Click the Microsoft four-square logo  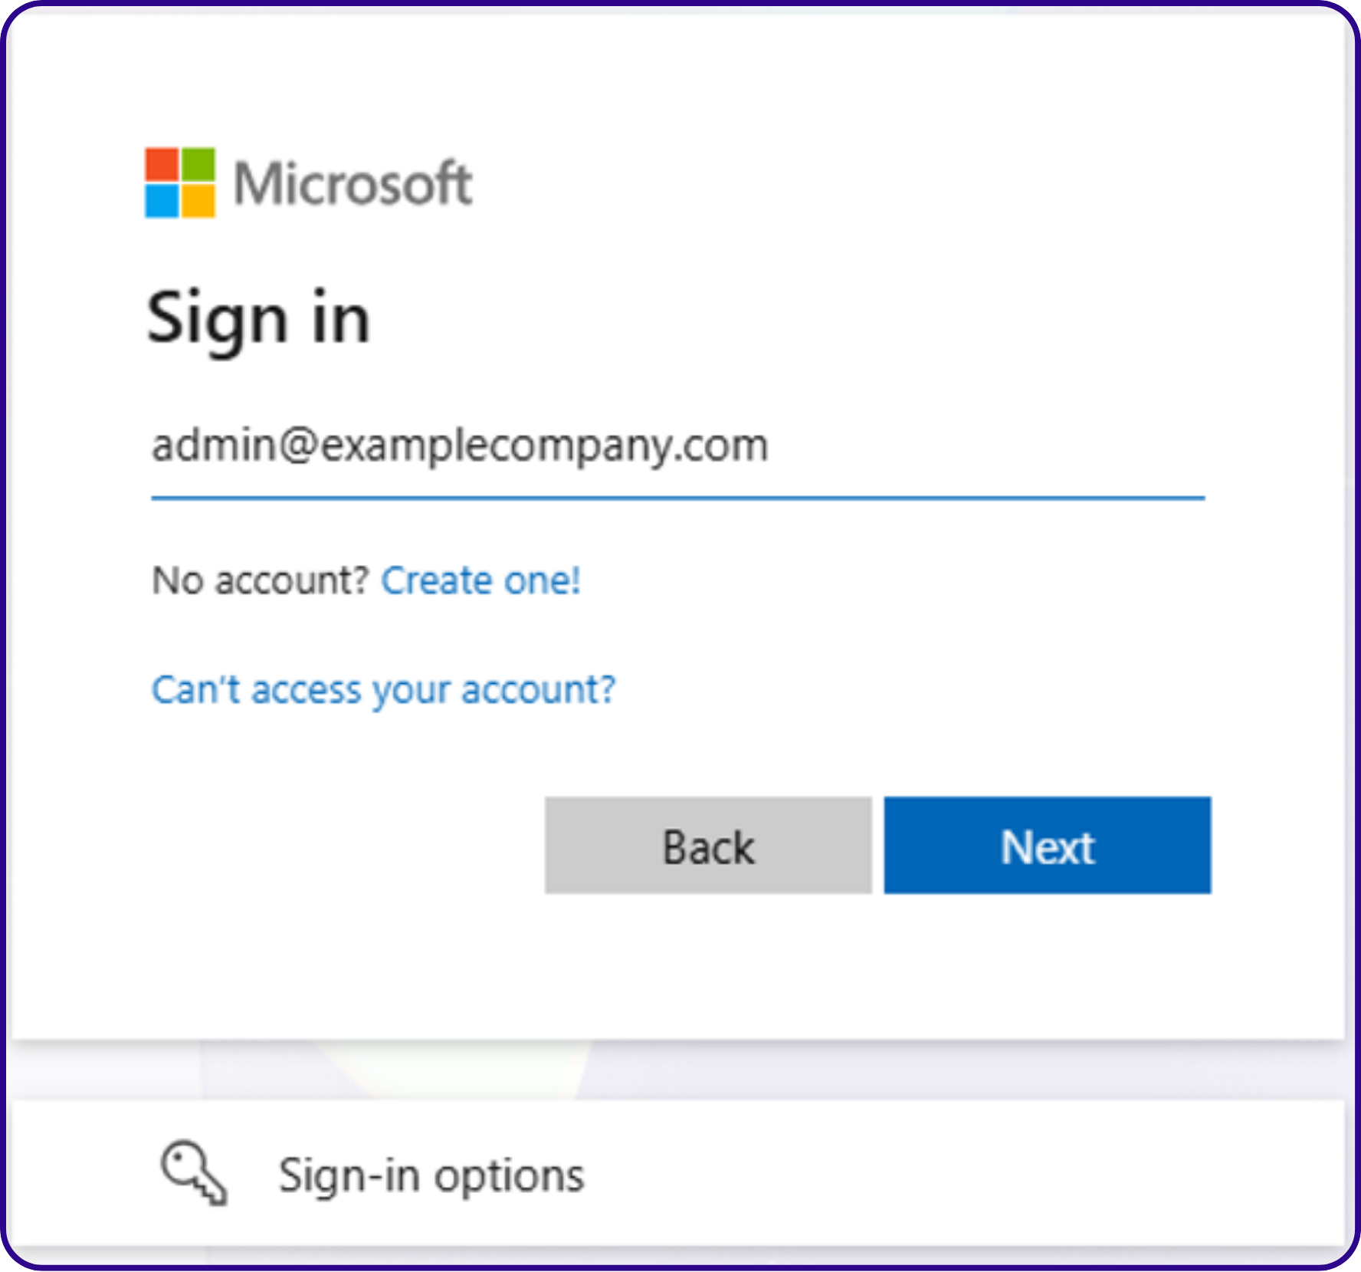click(180, 182)
